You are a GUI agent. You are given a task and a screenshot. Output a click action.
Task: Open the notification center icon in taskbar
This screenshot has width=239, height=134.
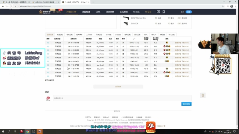234,131
